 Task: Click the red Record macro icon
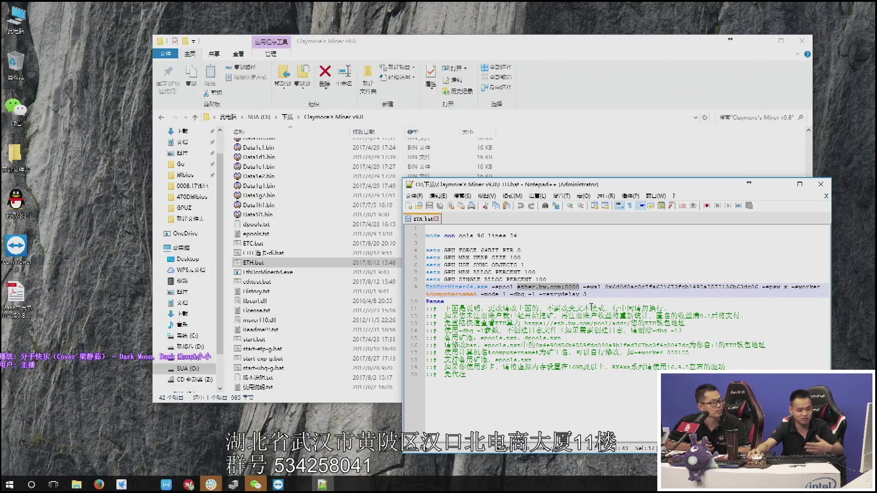[707, 206]
